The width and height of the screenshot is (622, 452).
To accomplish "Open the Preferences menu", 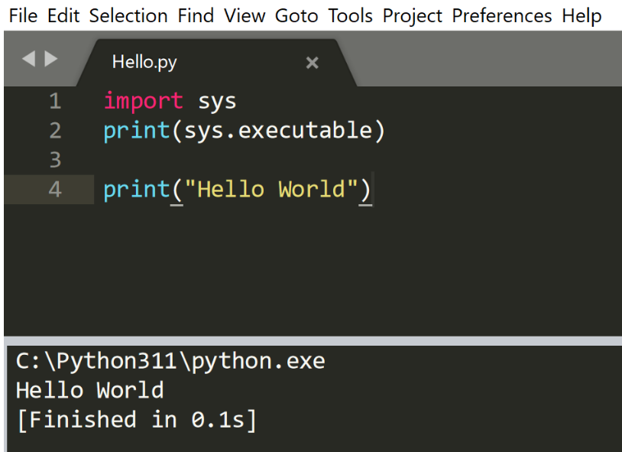I will (502, 15).
